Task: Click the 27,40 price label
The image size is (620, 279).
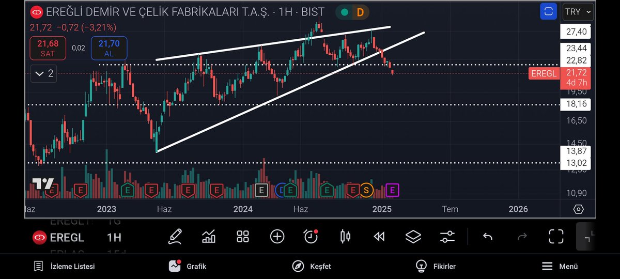Action: click(x=576, y=32)
